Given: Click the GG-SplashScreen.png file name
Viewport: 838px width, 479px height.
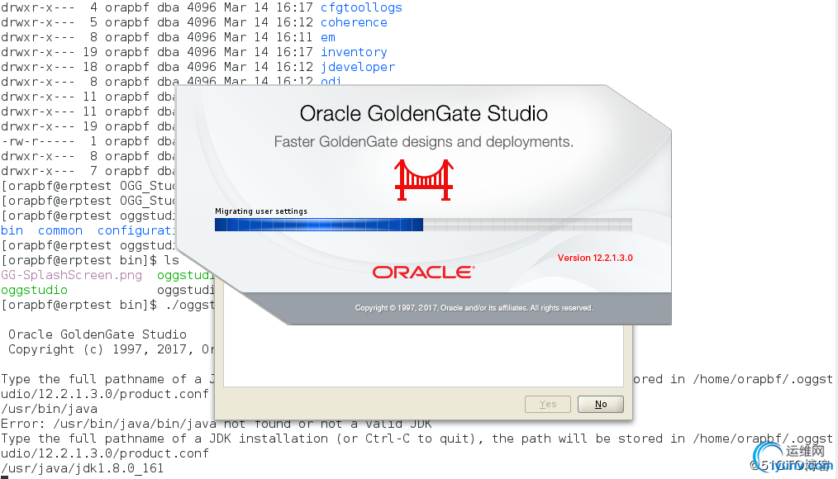Looking at the screenshot, I should 72,275.
